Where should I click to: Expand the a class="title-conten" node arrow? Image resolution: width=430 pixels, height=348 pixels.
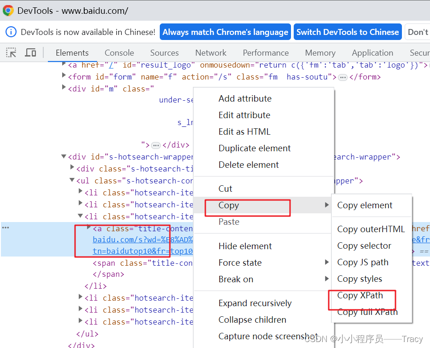pos(88,227)
